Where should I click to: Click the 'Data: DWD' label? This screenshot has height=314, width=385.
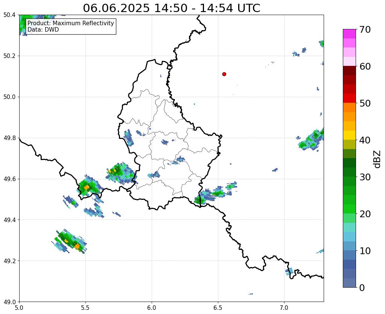click(43, 29)
